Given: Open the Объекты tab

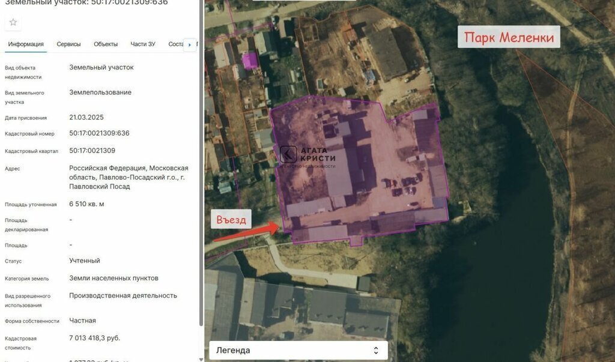Looking at the screenshot, I should (106, 44).
